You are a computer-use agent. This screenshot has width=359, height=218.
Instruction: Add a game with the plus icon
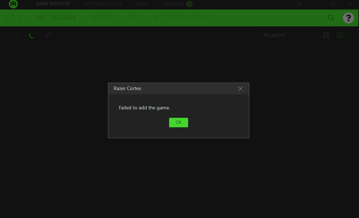pyautogui.click(x=17, y=35)
